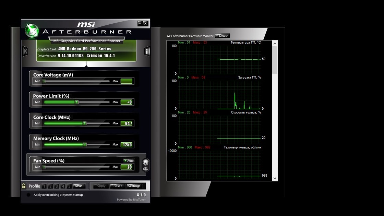The image size is (384, 216).
Task: Select profile slot 1
Action: tap(44, 187)
